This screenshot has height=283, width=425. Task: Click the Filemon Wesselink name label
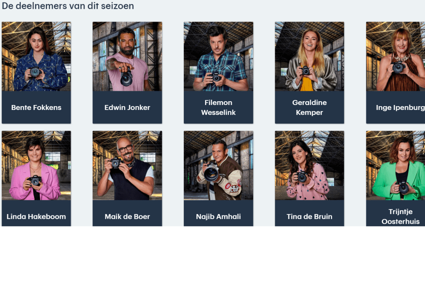[218, 107]
